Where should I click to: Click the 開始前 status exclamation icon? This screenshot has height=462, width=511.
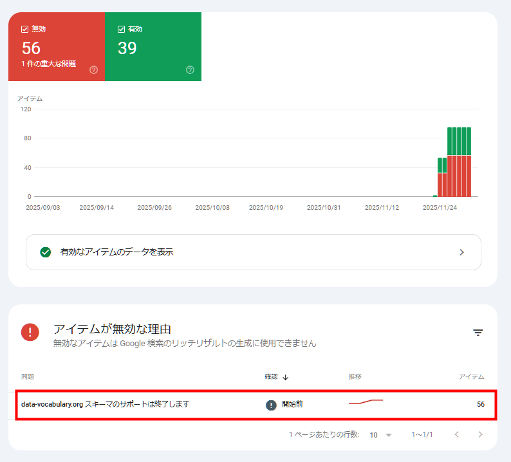pos(272,405)
